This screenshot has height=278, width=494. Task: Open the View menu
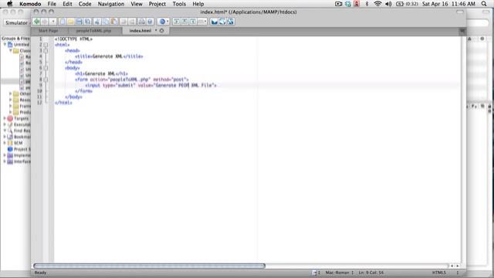tap(137, 4)
